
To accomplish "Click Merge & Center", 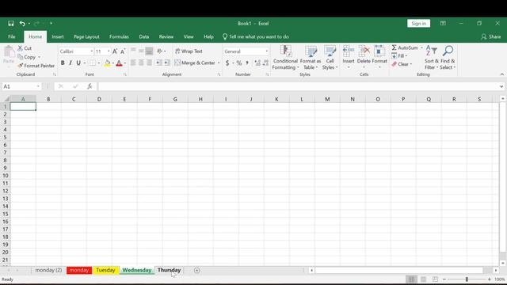I will (x=195, y=63).
